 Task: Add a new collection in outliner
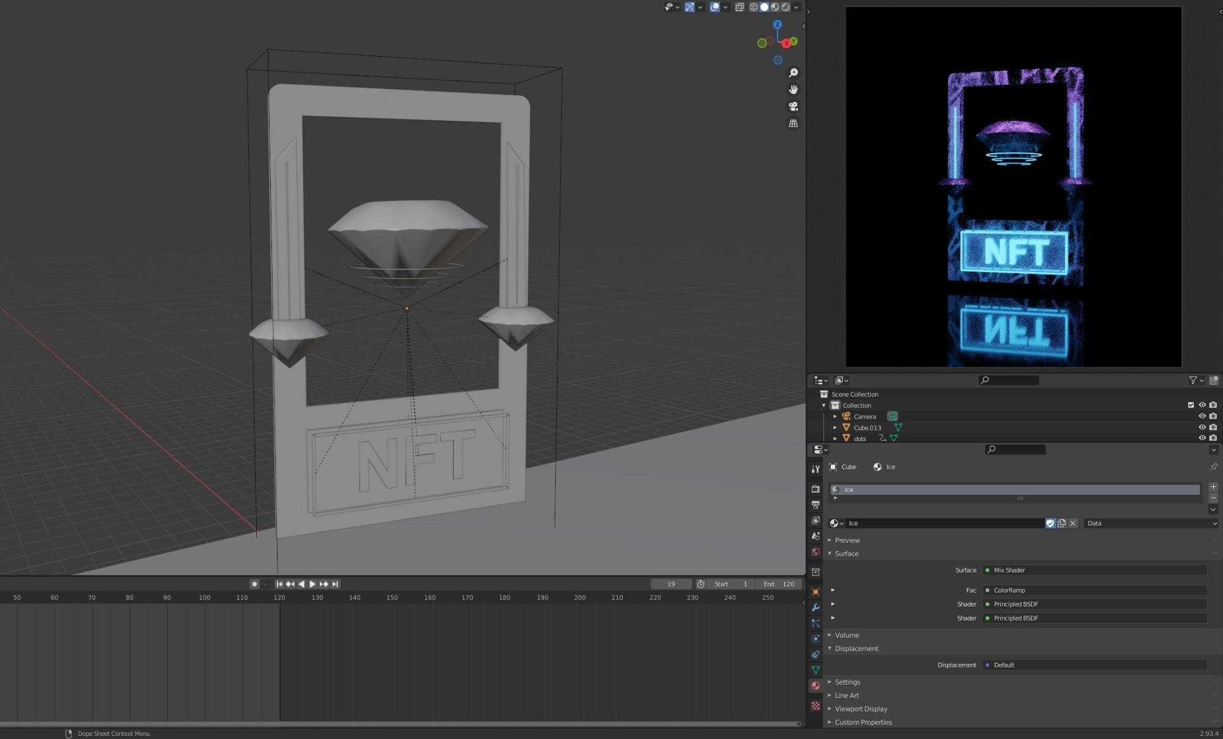[1213, 380]
